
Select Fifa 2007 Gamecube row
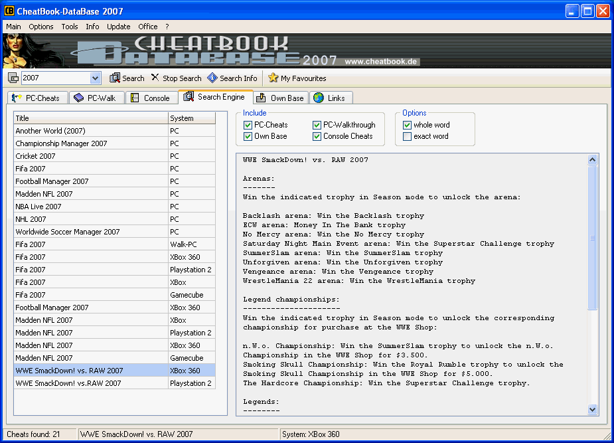[114, 294]
